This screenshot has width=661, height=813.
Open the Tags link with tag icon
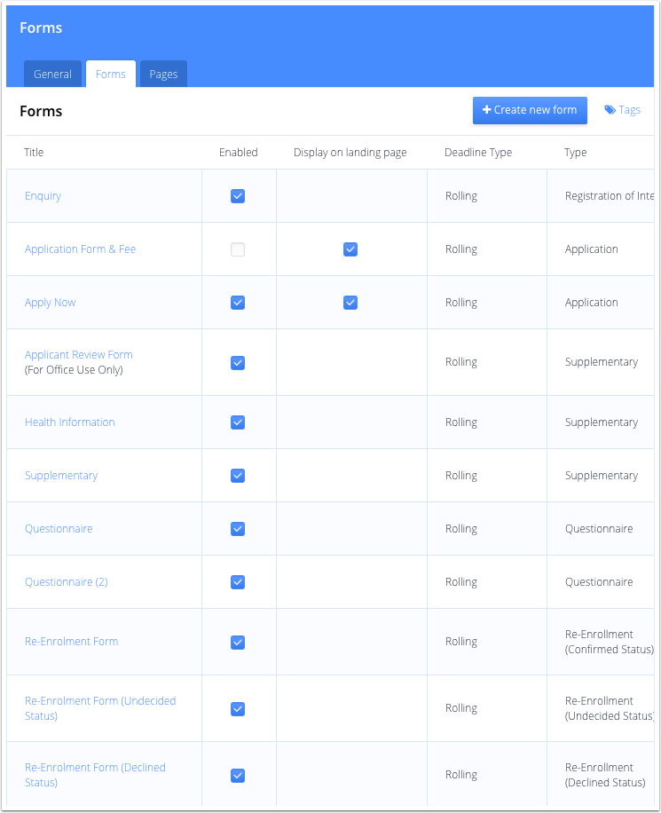[x=622, y=110]
